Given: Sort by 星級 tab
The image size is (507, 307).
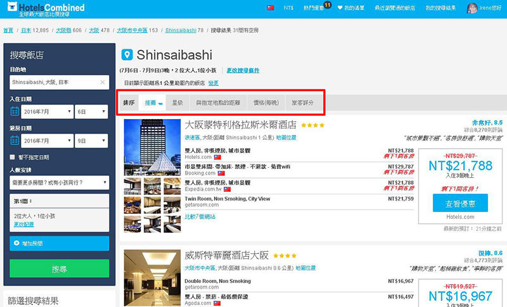Looking at the screenshot, I should [x=177, y=103].
